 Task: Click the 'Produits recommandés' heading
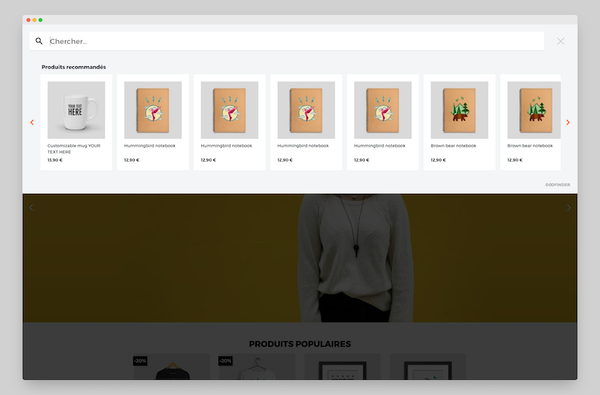coord(74,67)
